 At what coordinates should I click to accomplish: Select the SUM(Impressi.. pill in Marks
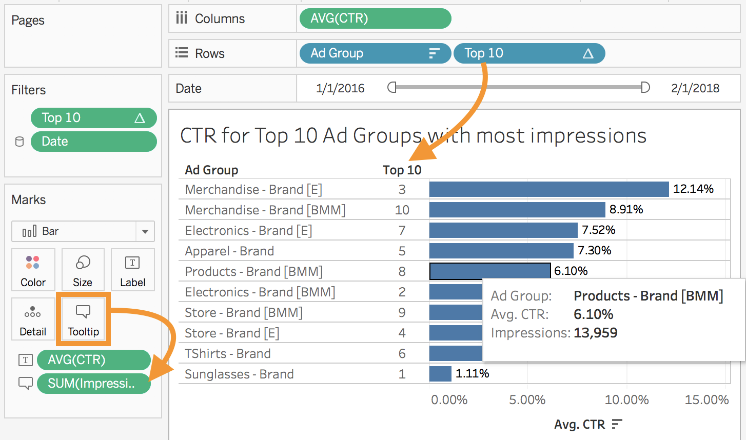94,384
